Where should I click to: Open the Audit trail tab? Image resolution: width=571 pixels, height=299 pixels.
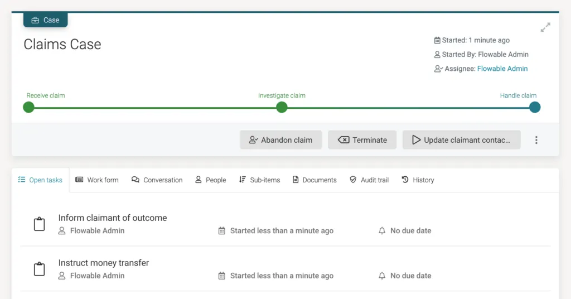pos(369,180)
